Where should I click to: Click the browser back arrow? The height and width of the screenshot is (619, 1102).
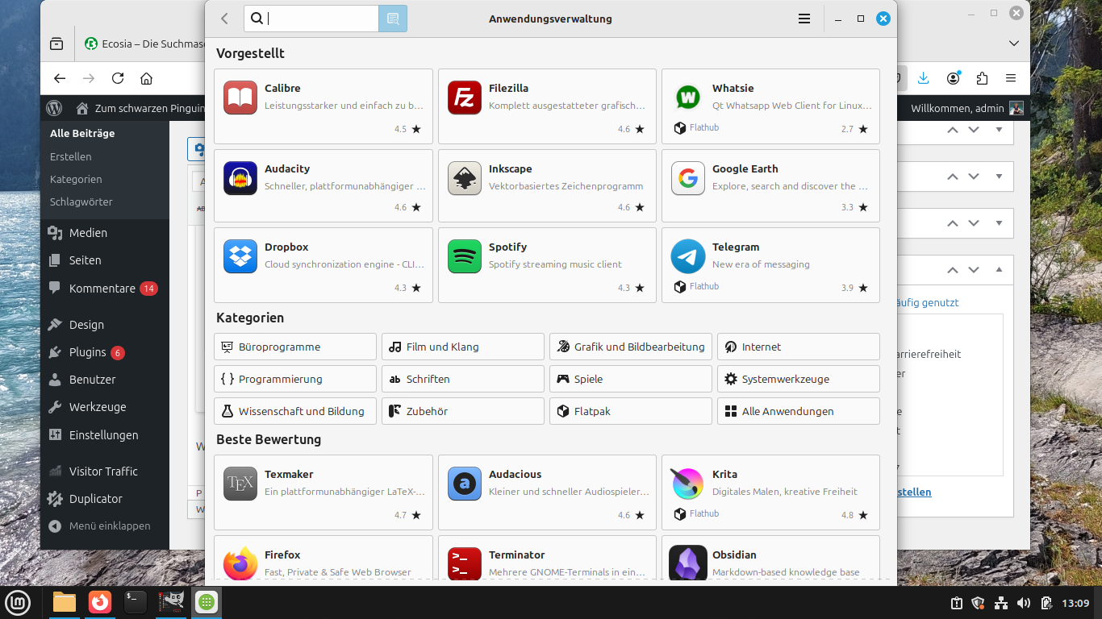[60, 78]
